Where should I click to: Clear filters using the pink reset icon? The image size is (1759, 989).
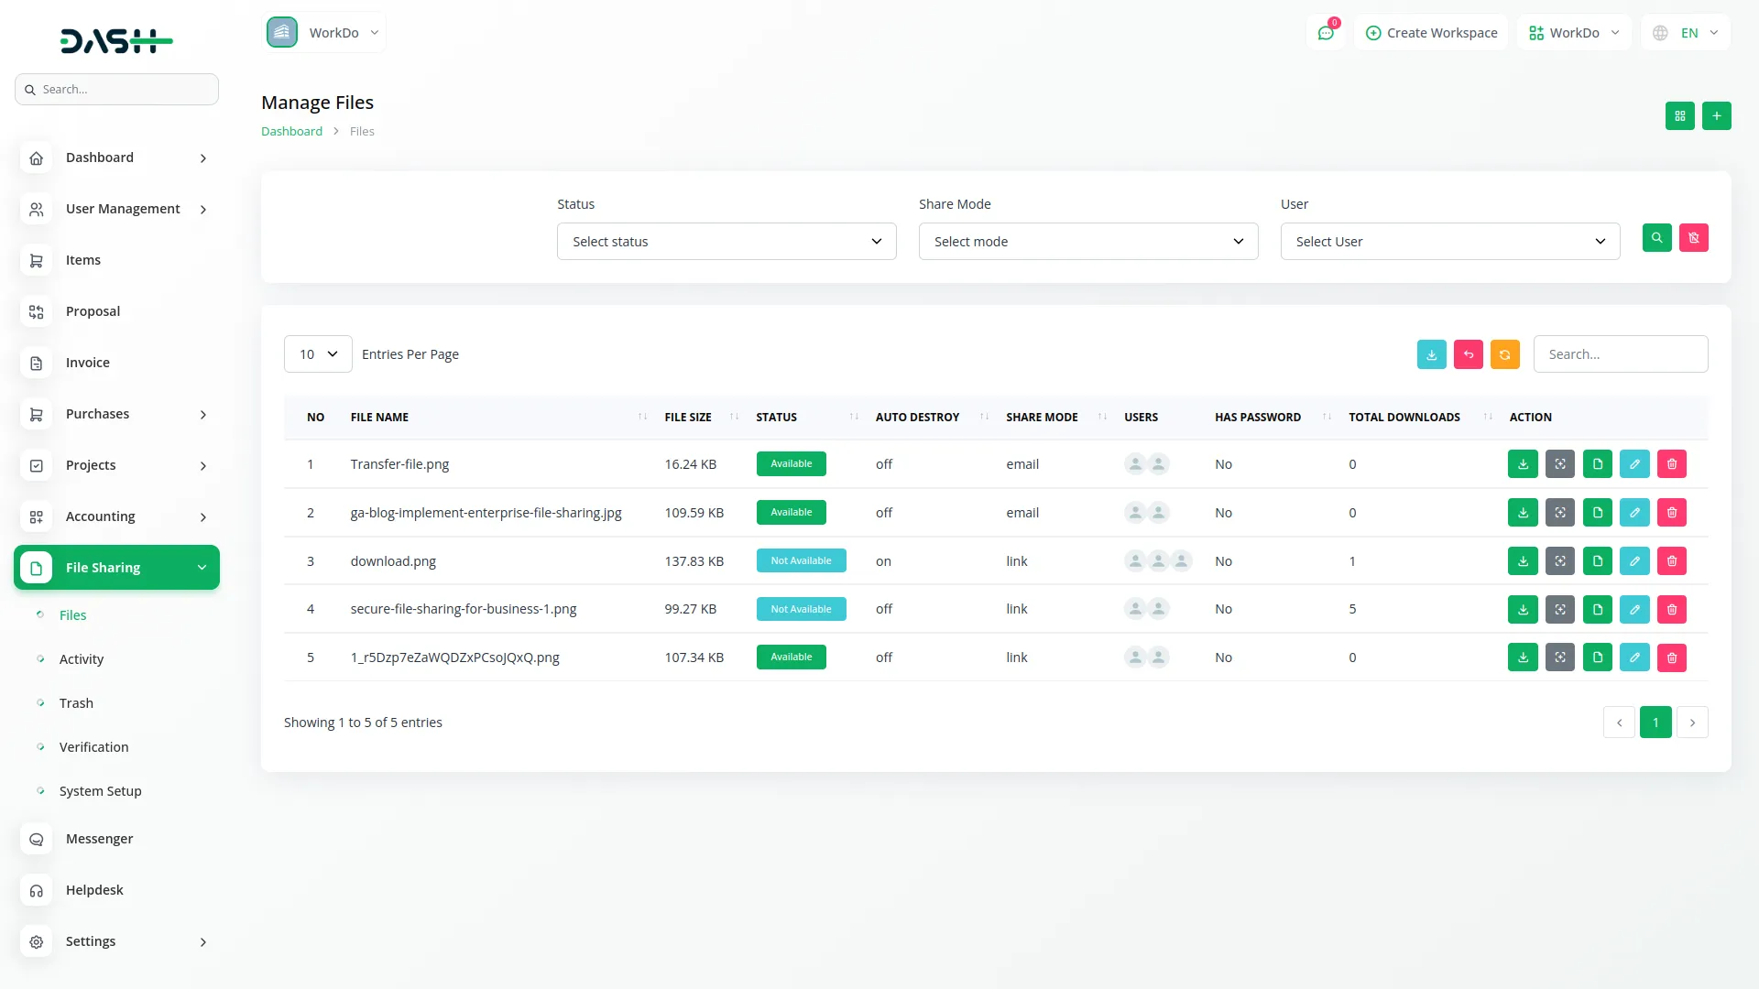pyautogui.click(x=1693, y=238)
